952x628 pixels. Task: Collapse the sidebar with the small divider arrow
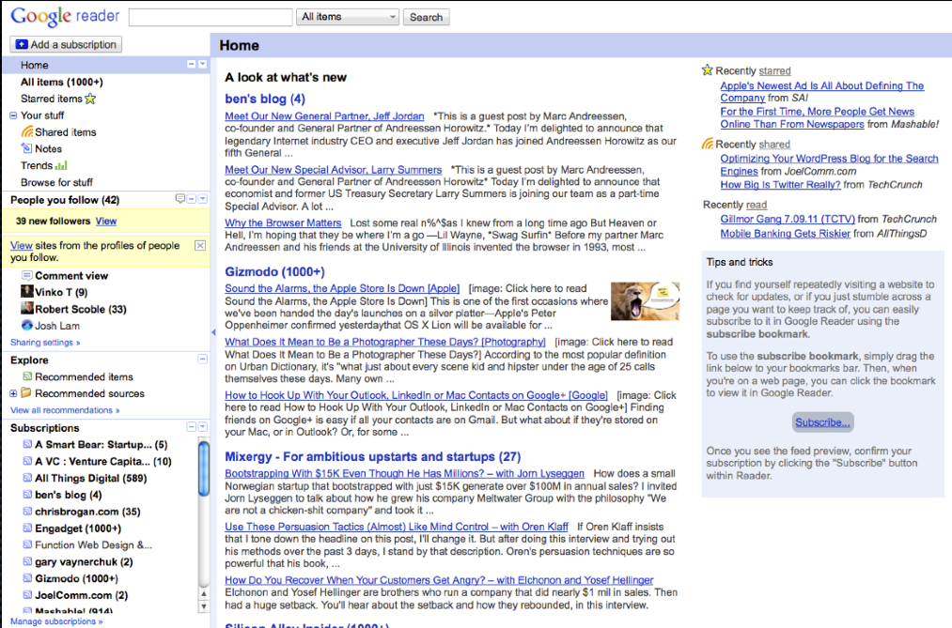click(x=213, y=332)
